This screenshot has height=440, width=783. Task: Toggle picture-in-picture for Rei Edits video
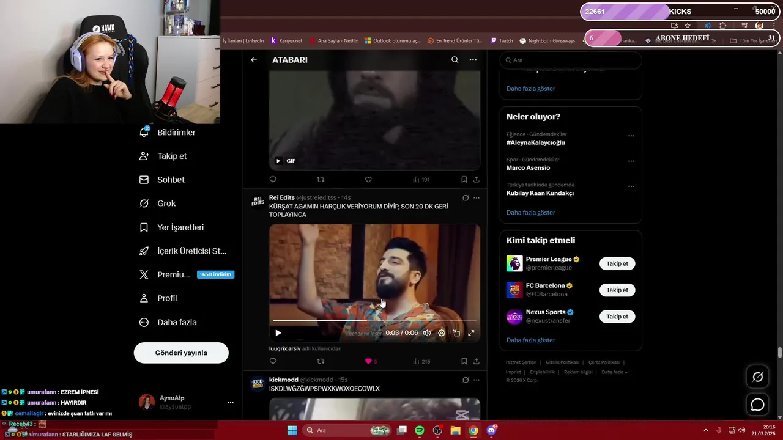tap(456, 333)
